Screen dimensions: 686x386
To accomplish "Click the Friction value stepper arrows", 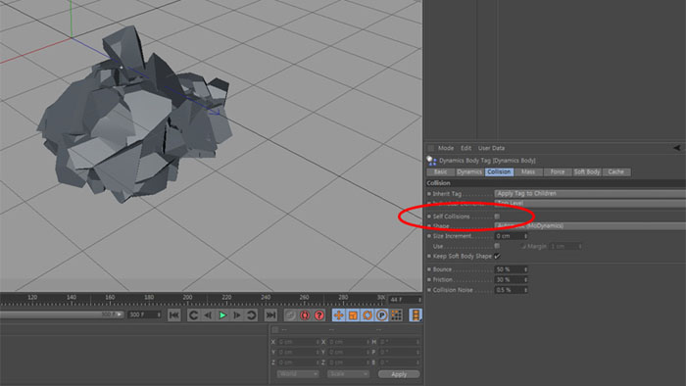I will click(525, 280).
